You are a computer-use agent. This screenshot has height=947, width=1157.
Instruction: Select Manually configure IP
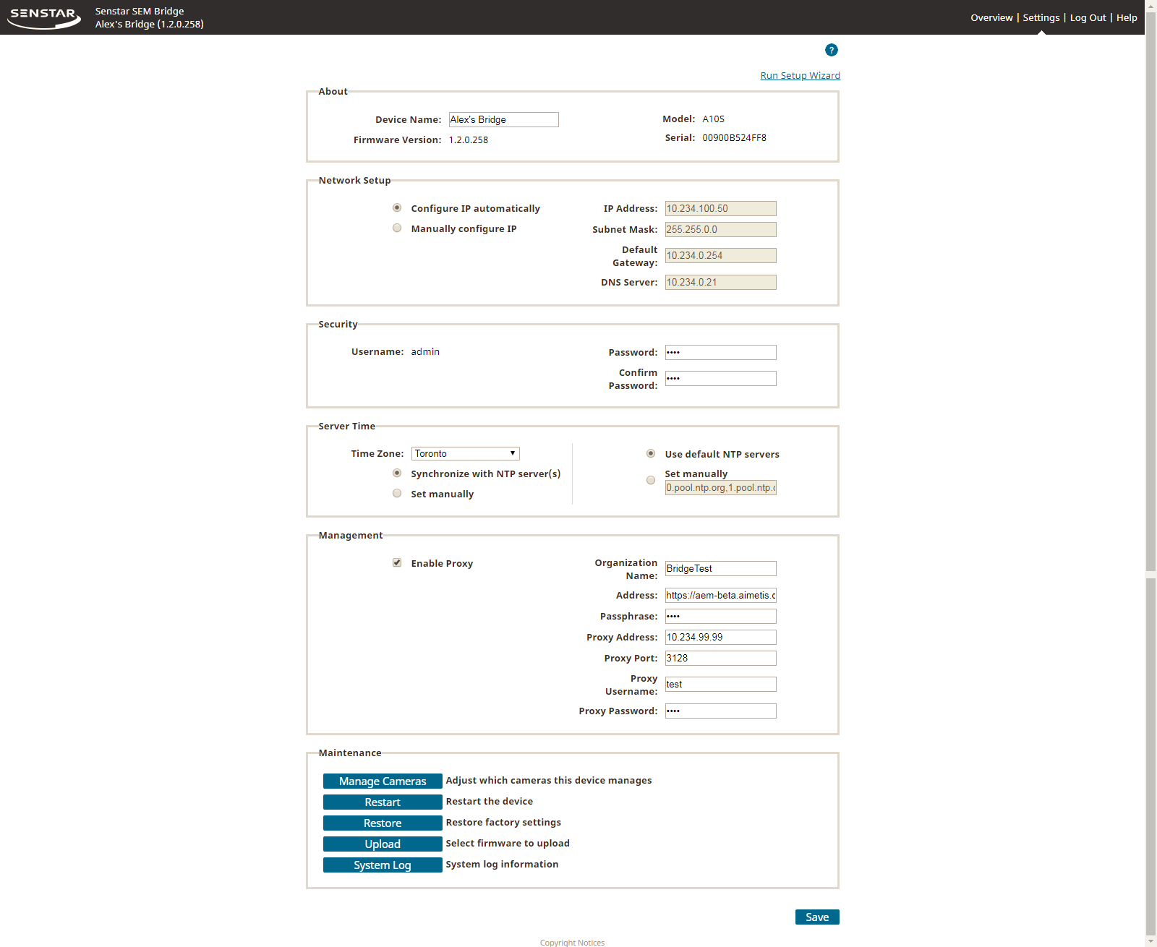coord(397,228)
